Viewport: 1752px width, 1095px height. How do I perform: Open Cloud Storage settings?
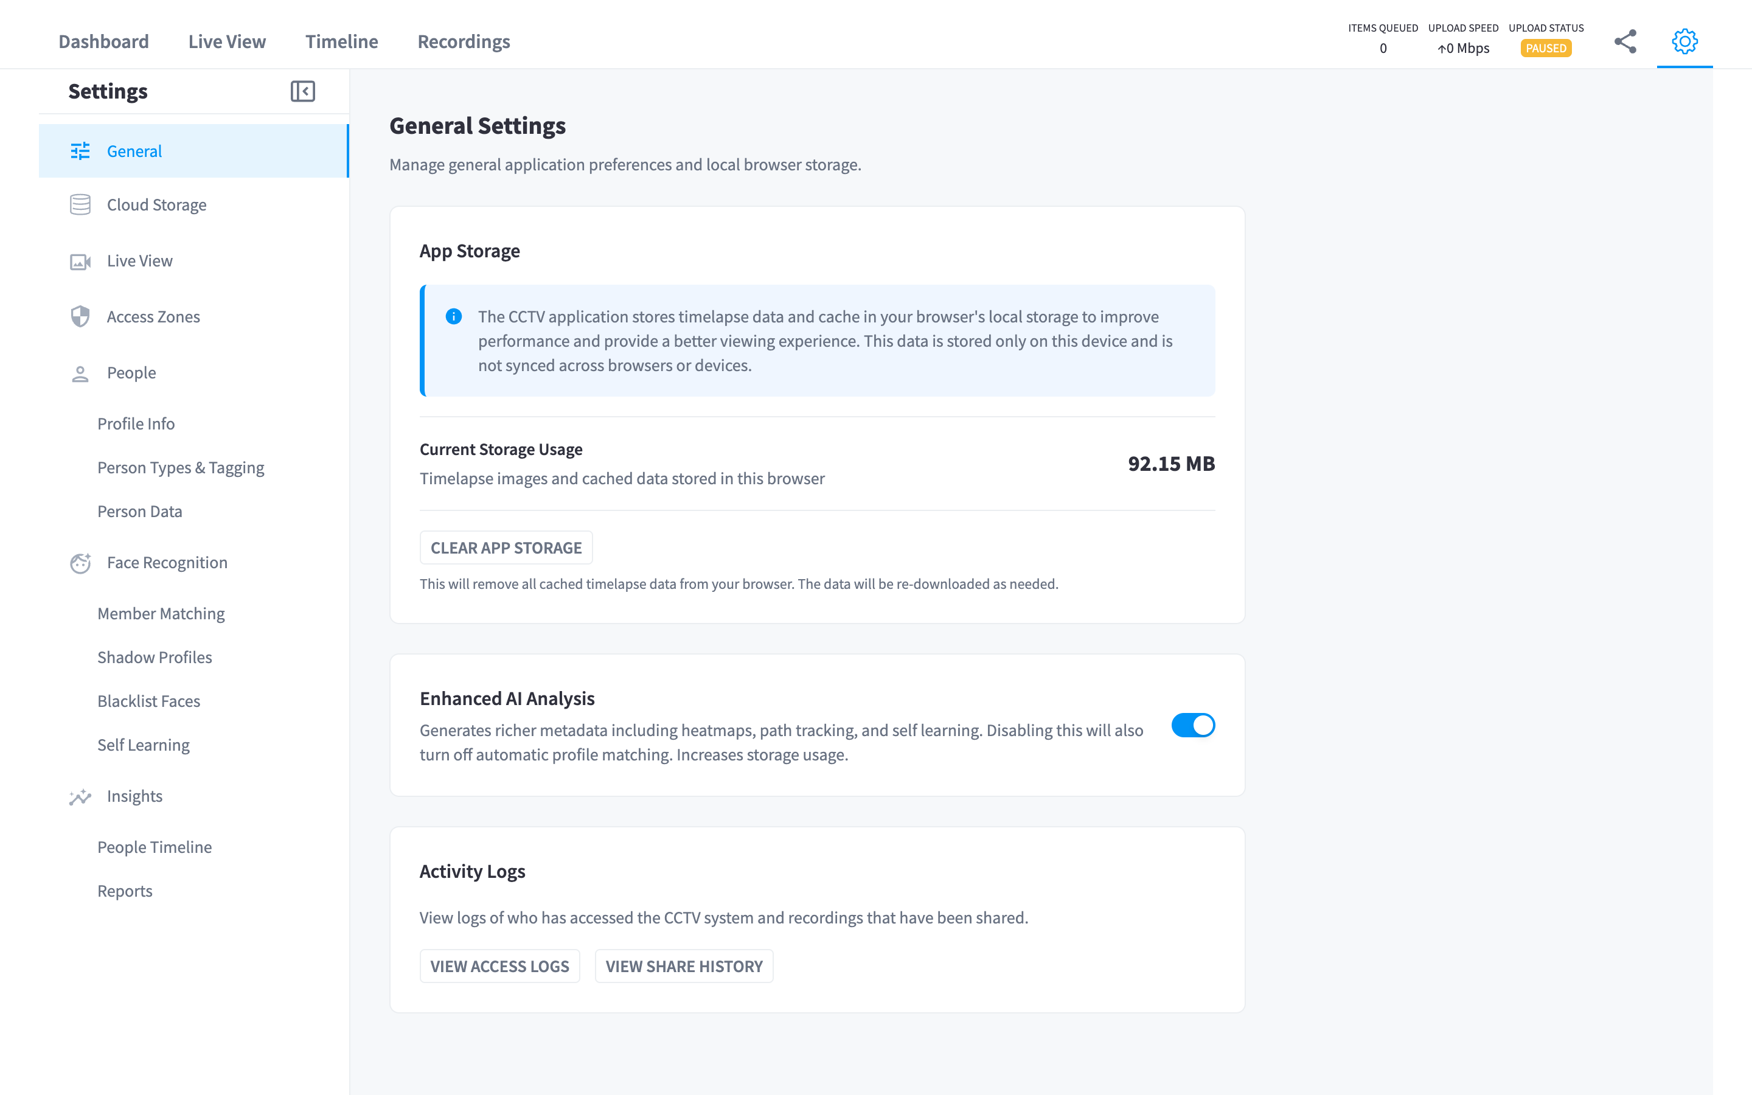click(193, 205)
